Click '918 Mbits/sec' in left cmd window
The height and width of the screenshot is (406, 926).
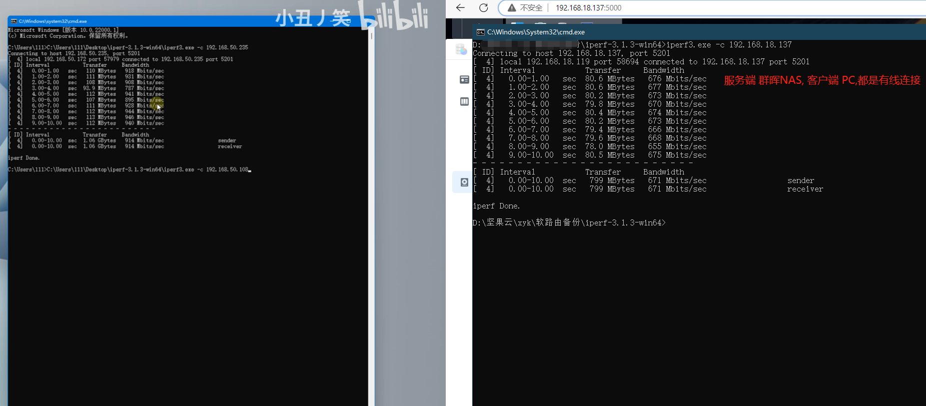144,71
